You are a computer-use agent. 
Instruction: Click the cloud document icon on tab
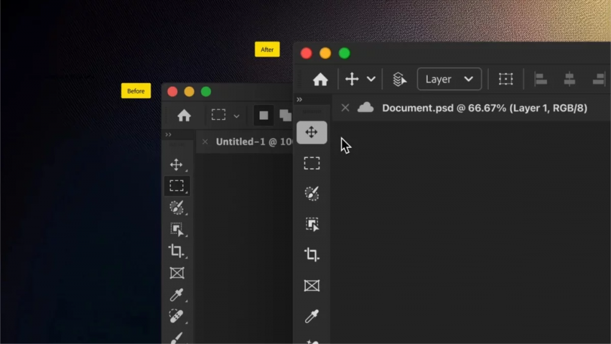[365, 108]
